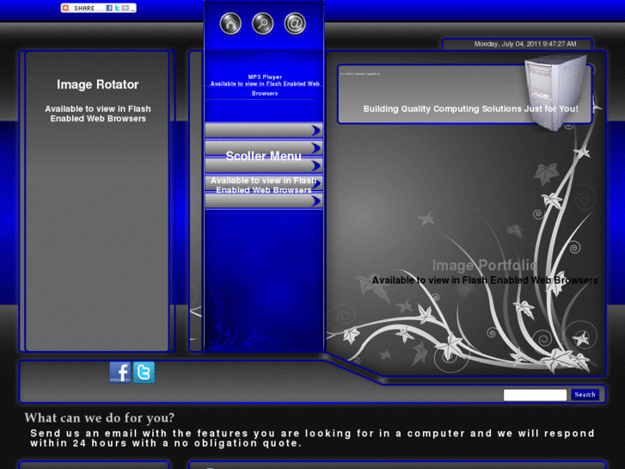Click the 'Send us an email' paragraph
Image resolution: width=625 pixels, height=469 pixels.
click(312, 438)
